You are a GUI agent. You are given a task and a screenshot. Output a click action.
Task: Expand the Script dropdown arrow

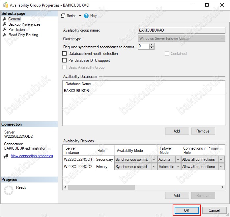(80, 16)
